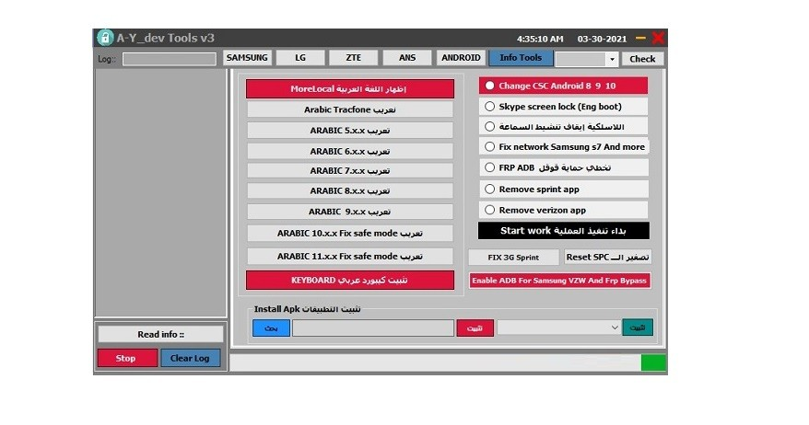Open the LG tab
Viewport: 809px width, 425px height.
pyautogui.click(x=300, y=58)
